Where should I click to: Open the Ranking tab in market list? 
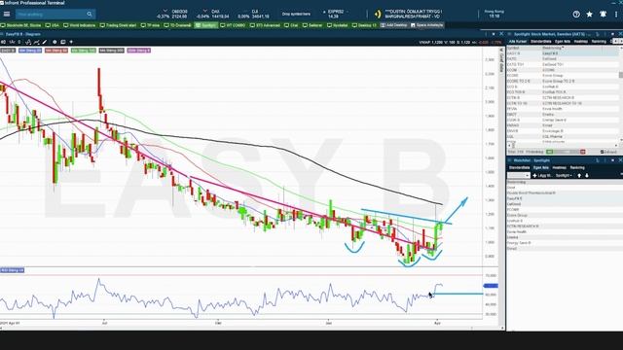pyautogui.click(x=599, y=41)
